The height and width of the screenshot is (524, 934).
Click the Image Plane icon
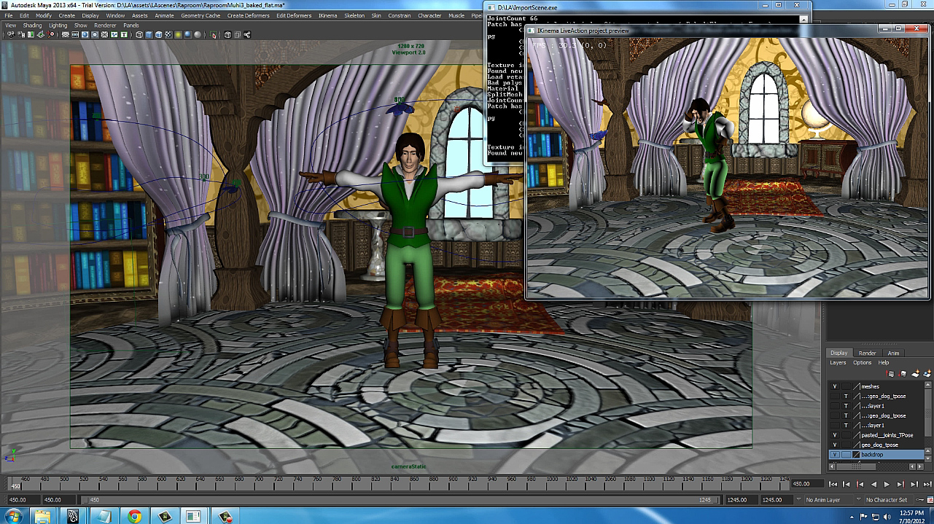coord(41,34)
